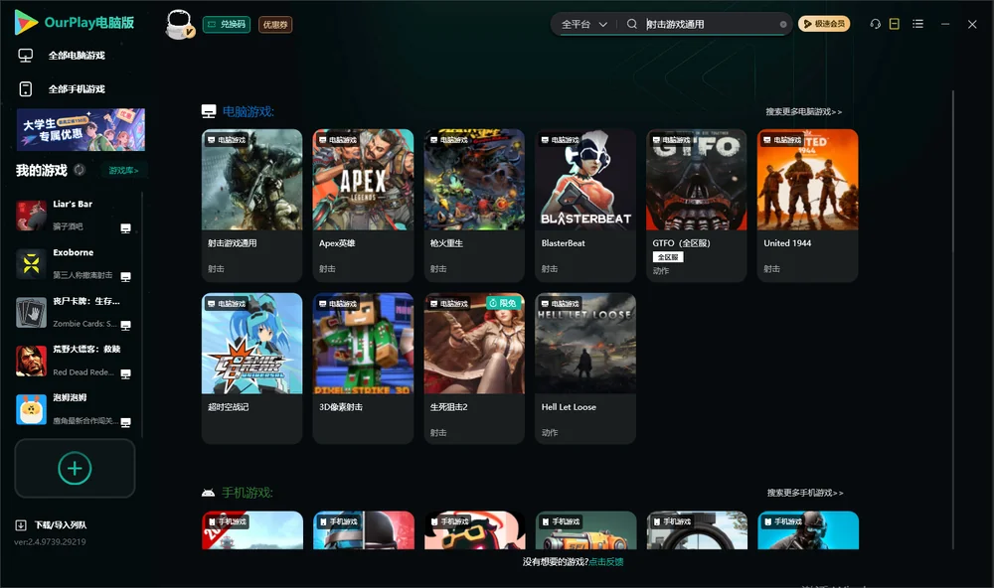Clear the search box text
The image size is (994, 588).
tap(783, 25)
